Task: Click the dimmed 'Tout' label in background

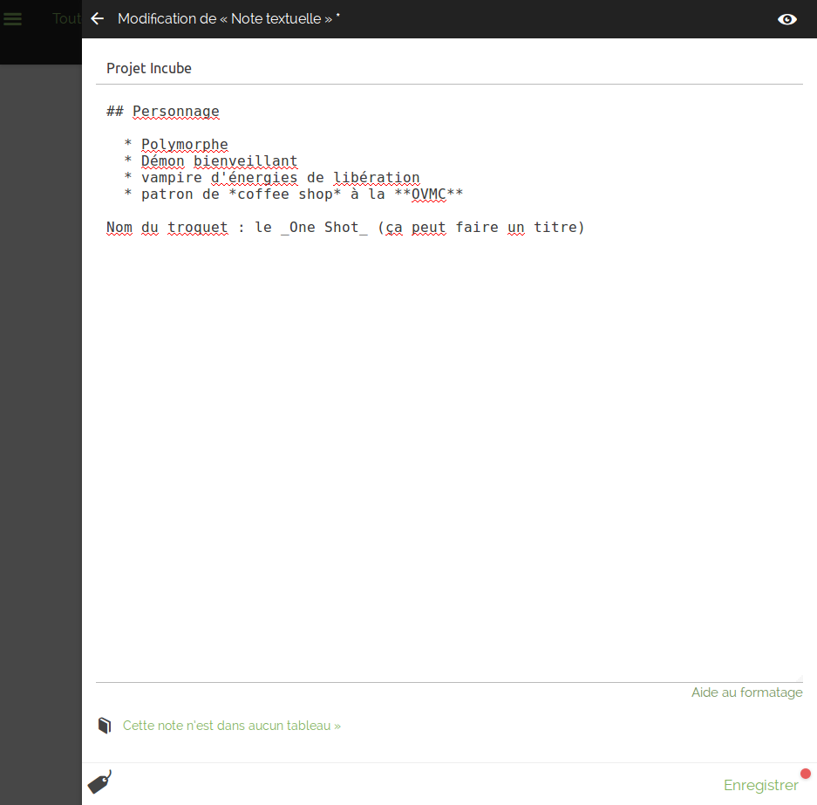Action: click(x=66, y=19)
